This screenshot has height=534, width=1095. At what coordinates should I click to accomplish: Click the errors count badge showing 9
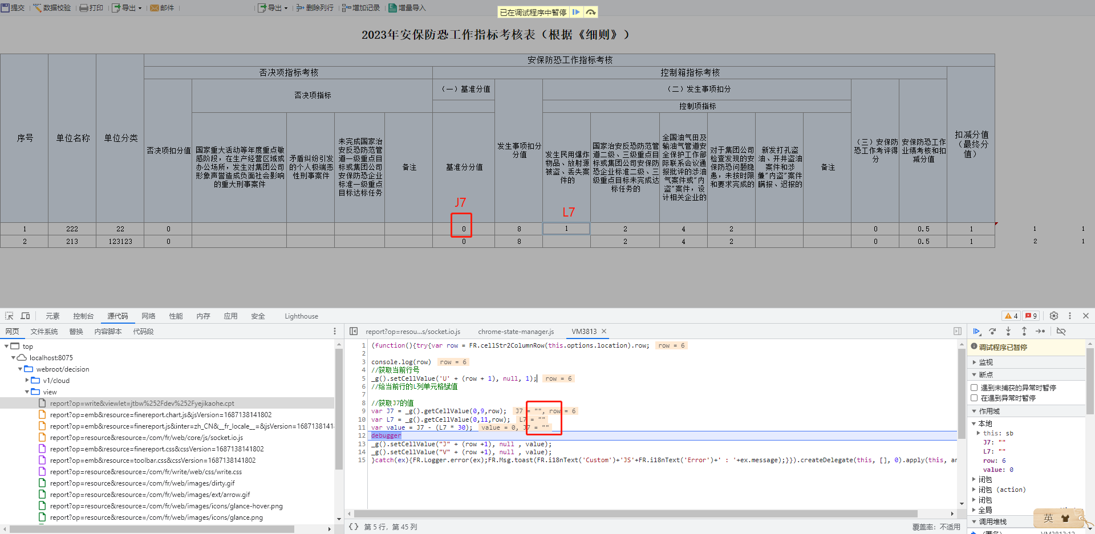tap(1031, 316)
